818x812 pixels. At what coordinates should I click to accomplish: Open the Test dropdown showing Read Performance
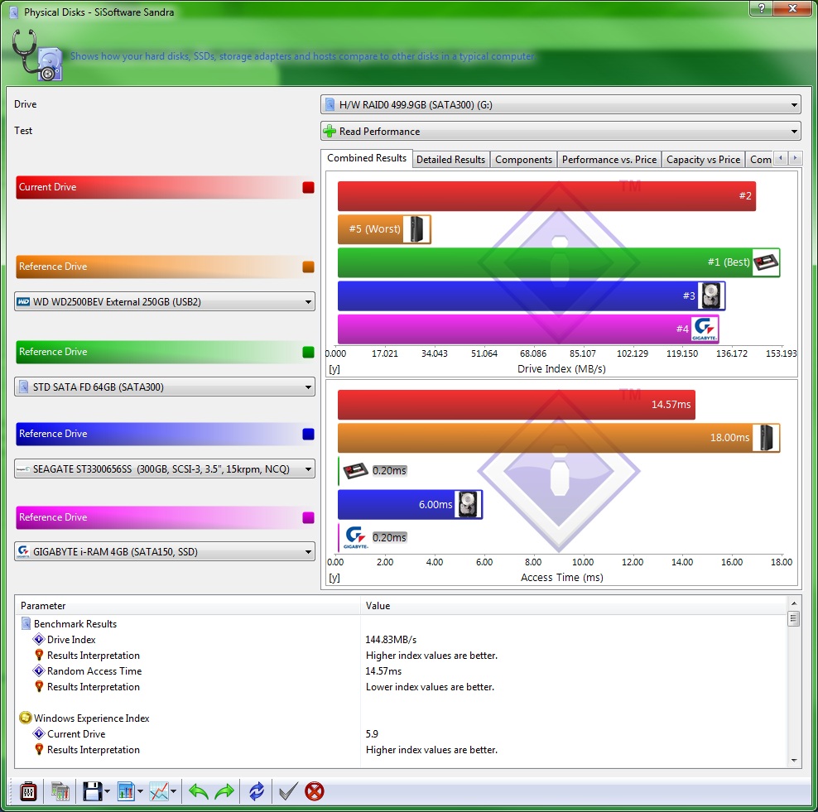(561, 131)
